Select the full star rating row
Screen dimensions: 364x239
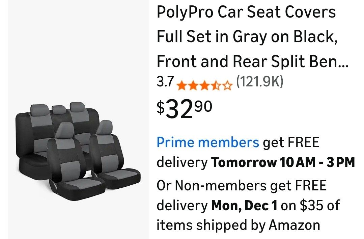(204, 85)
